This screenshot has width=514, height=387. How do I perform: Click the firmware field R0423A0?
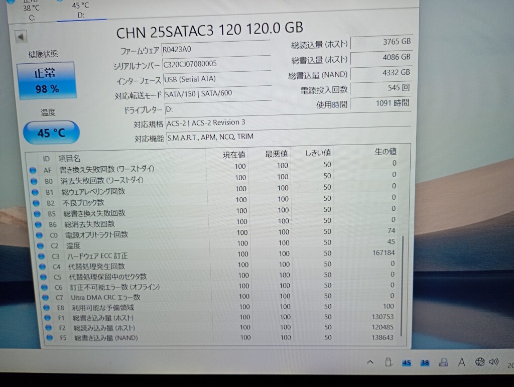[216, 49]
